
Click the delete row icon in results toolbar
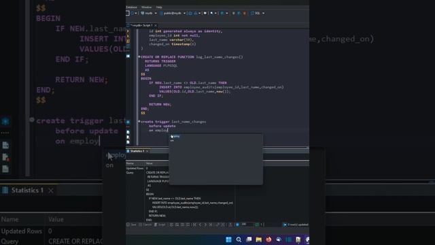pyautogui.click(x=188, y=225)
